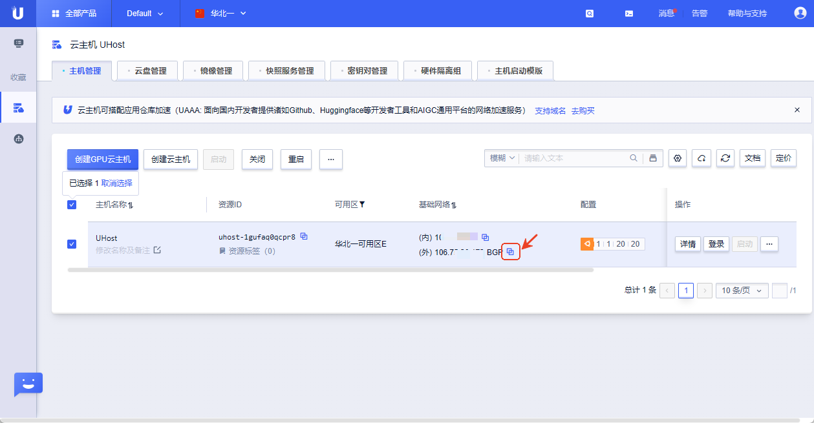
Task: Open column settings gear icon
Action: (x=678, y=158)
